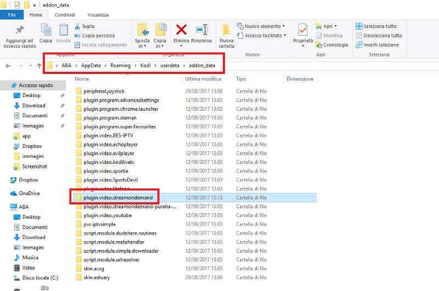The width and height of the screenshot is (439, 291).
Task: Click the Modifica command
Action: [329, 36]
